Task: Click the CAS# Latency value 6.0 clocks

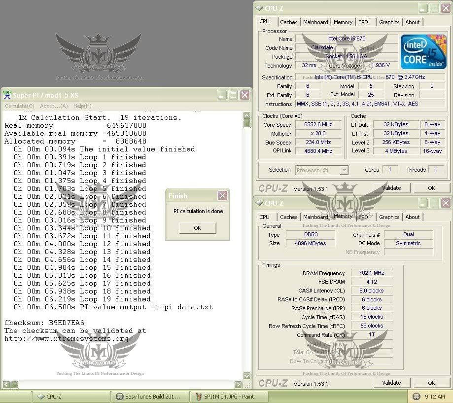Action: (372, 291)
